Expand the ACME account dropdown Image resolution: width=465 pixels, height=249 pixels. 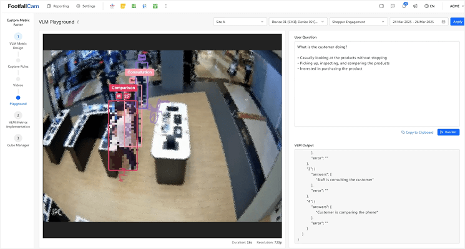tap(457, 6)
